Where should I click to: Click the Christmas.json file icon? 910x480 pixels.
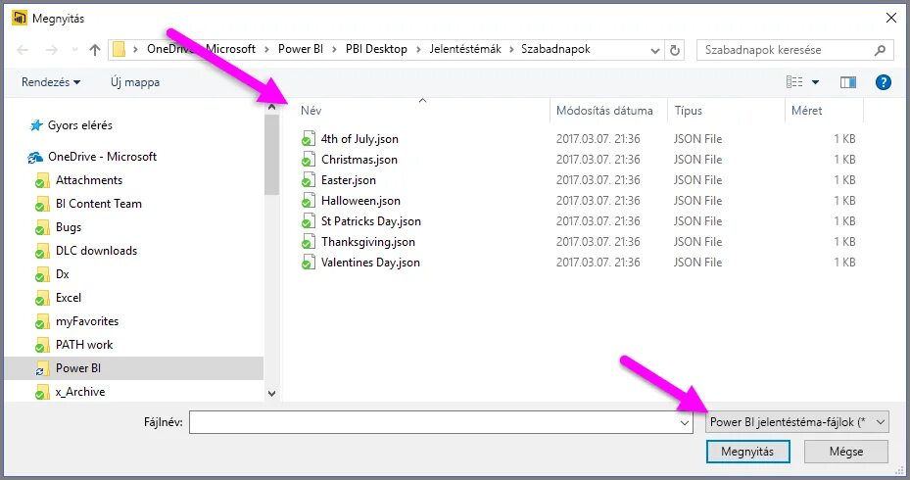[x=309, y=160]
